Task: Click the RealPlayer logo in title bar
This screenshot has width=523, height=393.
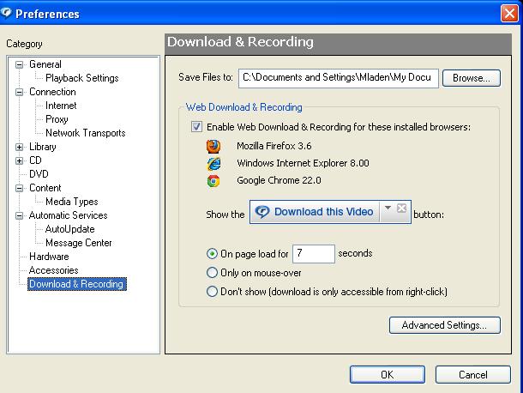Action: coord(6,13)
